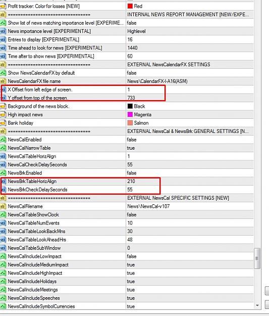Click the value 1440 for Time ahead
This screenshot has width=269, height=316.
point(132,48)
